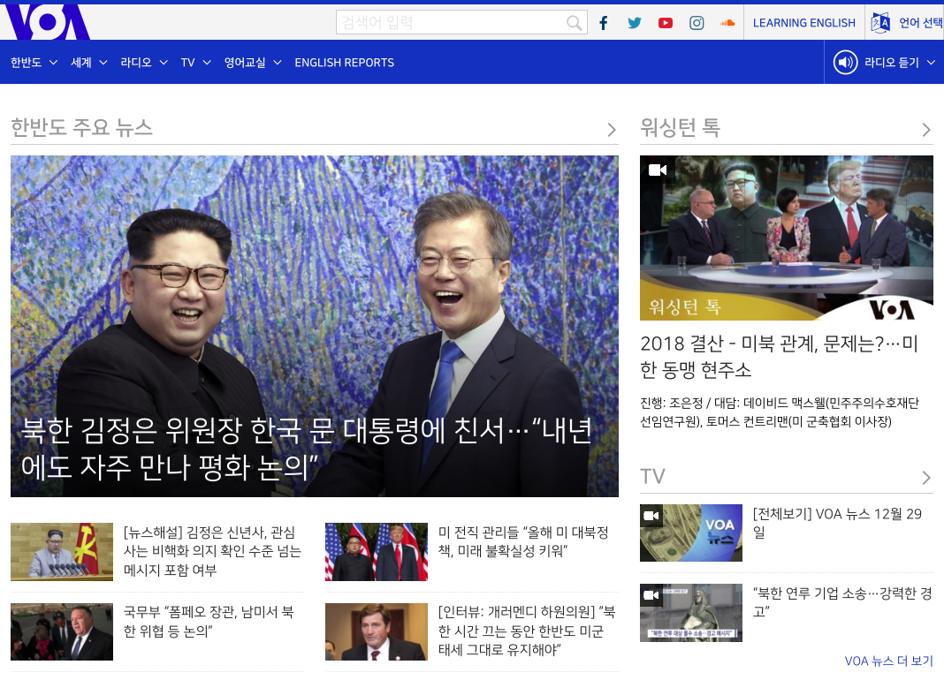Click the LEARNING ENGLISH link
The width and height of the screenshot is (944, 680).
coord(803,23)
